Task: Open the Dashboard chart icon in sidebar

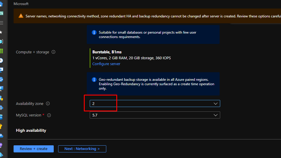Action: click(1, 13)
